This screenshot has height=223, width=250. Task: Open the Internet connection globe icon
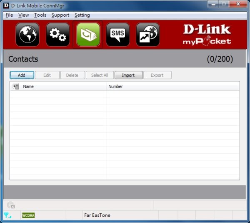[x=27, y=34]
